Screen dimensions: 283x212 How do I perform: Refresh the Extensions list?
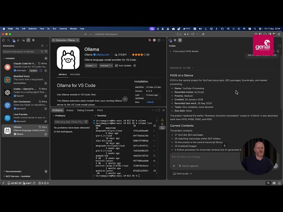tap(42, 46)
